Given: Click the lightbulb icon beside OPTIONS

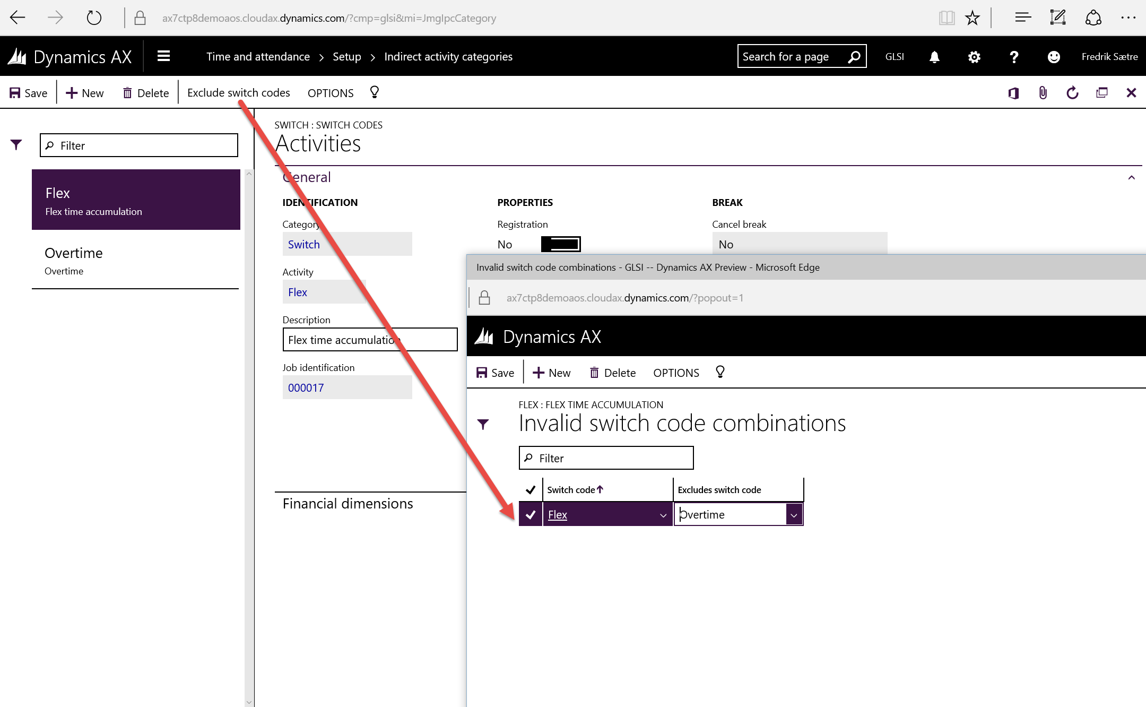Looking at the screenshot, I should pyautogui.click(x=375, y=92).
